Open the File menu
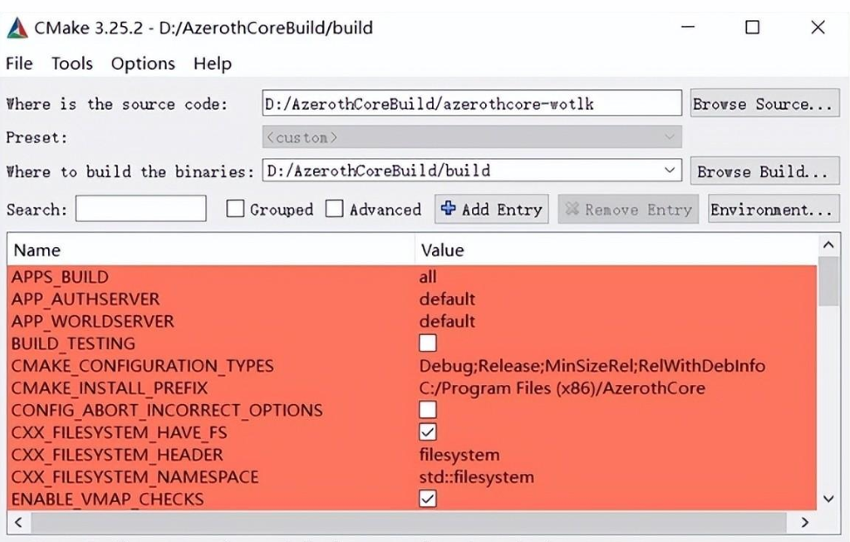 pos(19,64)
